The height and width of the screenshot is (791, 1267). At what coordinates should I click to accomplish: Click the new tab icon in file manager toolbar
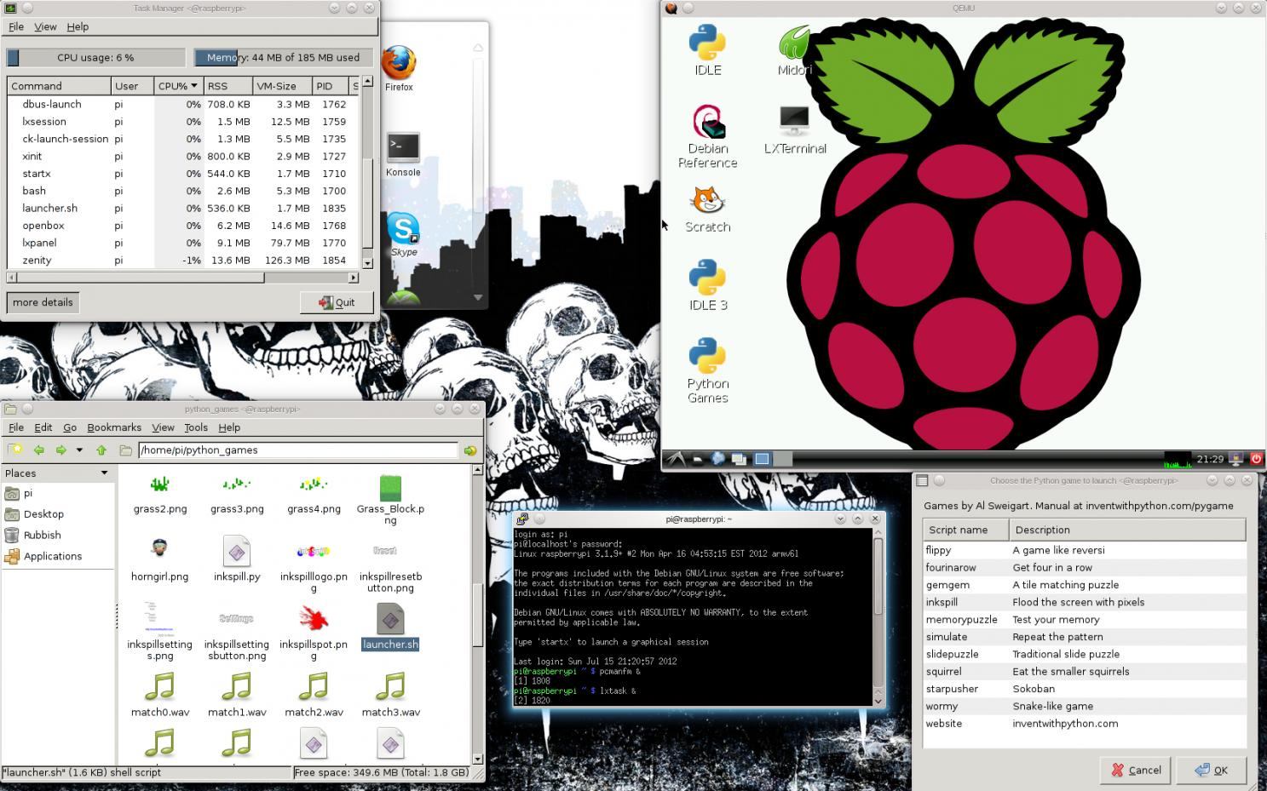15,450
